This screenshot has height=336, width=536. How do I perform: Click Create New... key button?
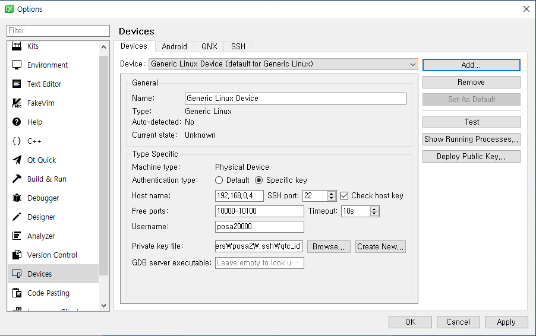[x=380, y=246]
